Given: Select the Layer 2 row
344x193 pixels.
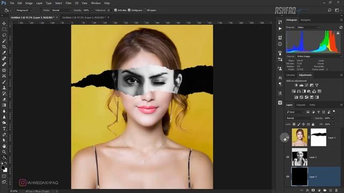Looking at the screenshot, I should [x=313, y=157].
